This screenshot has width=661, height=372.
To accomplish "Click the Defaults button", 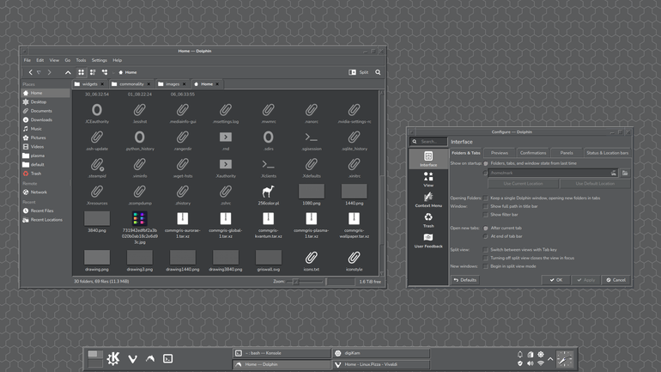I will pos(465,280).
